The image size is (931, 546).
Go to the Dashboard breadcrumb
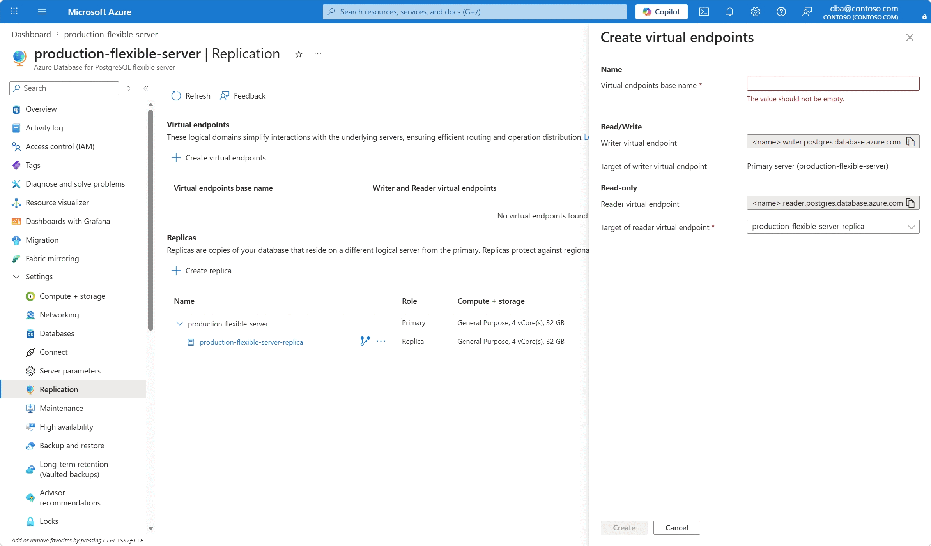pos(31,34)
